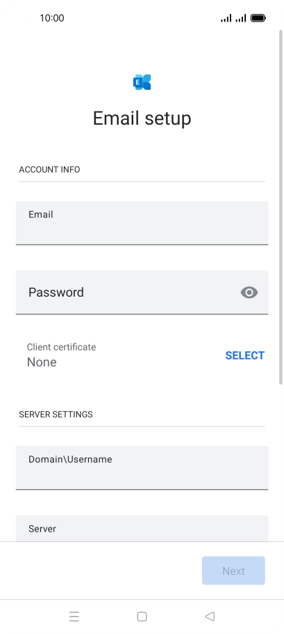This screenshot has width=284, height=634.
Task: Open recent apps menu icon
Action: tap(74, 616)
